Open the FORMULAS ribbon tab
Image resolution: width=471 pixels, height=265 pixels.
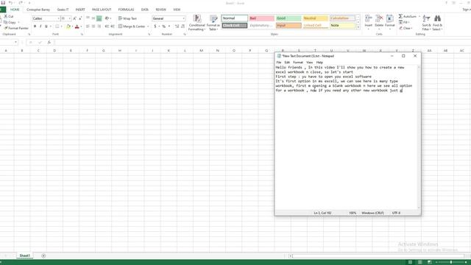[x=126, y=10]
